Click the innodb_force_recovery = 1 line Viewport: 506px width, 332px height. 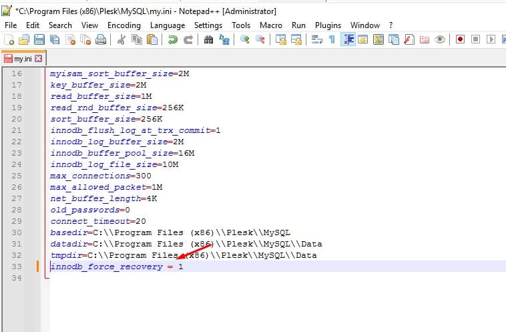click(x=117, y=267)
